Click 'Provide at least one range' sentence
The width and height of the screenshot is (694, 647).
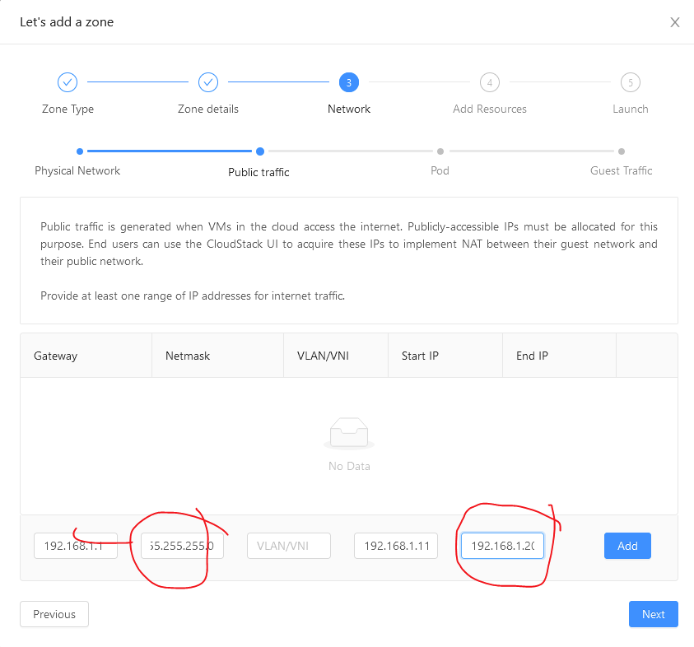[193, 296]
